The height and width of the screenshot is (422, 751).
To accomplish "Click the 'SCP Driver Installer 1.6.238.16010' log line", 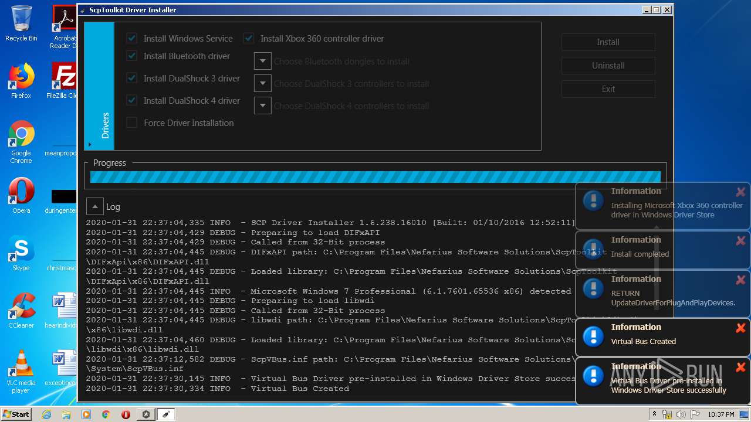I will 330,223.
